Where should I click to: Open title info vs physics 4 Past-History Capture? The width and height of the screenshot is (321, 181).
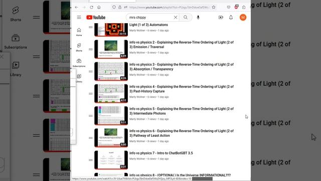coord(182,89)
